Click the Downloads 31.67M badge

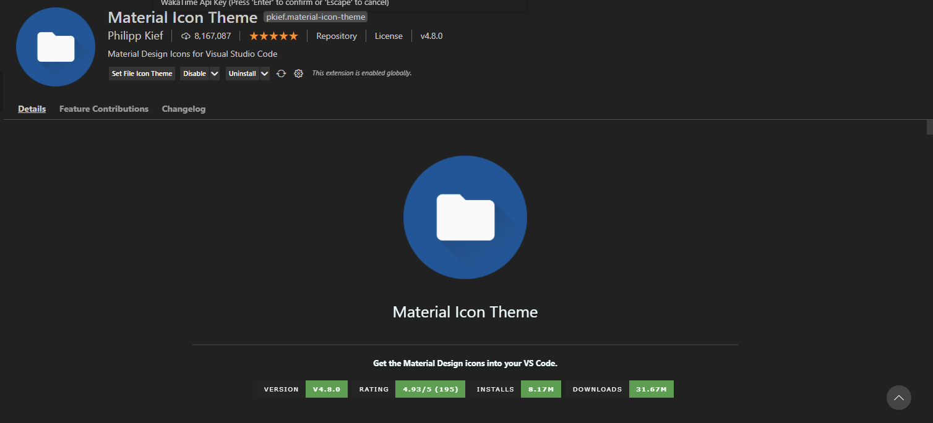coord(619,389)
